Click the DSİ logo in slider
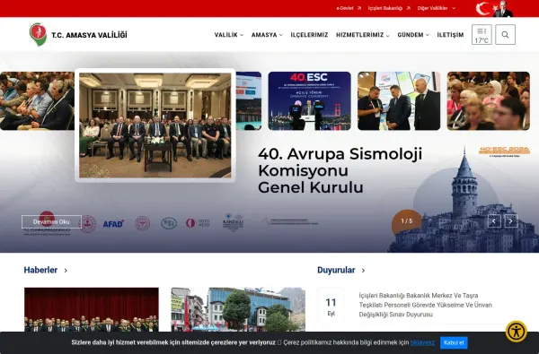 coord(169,223)
